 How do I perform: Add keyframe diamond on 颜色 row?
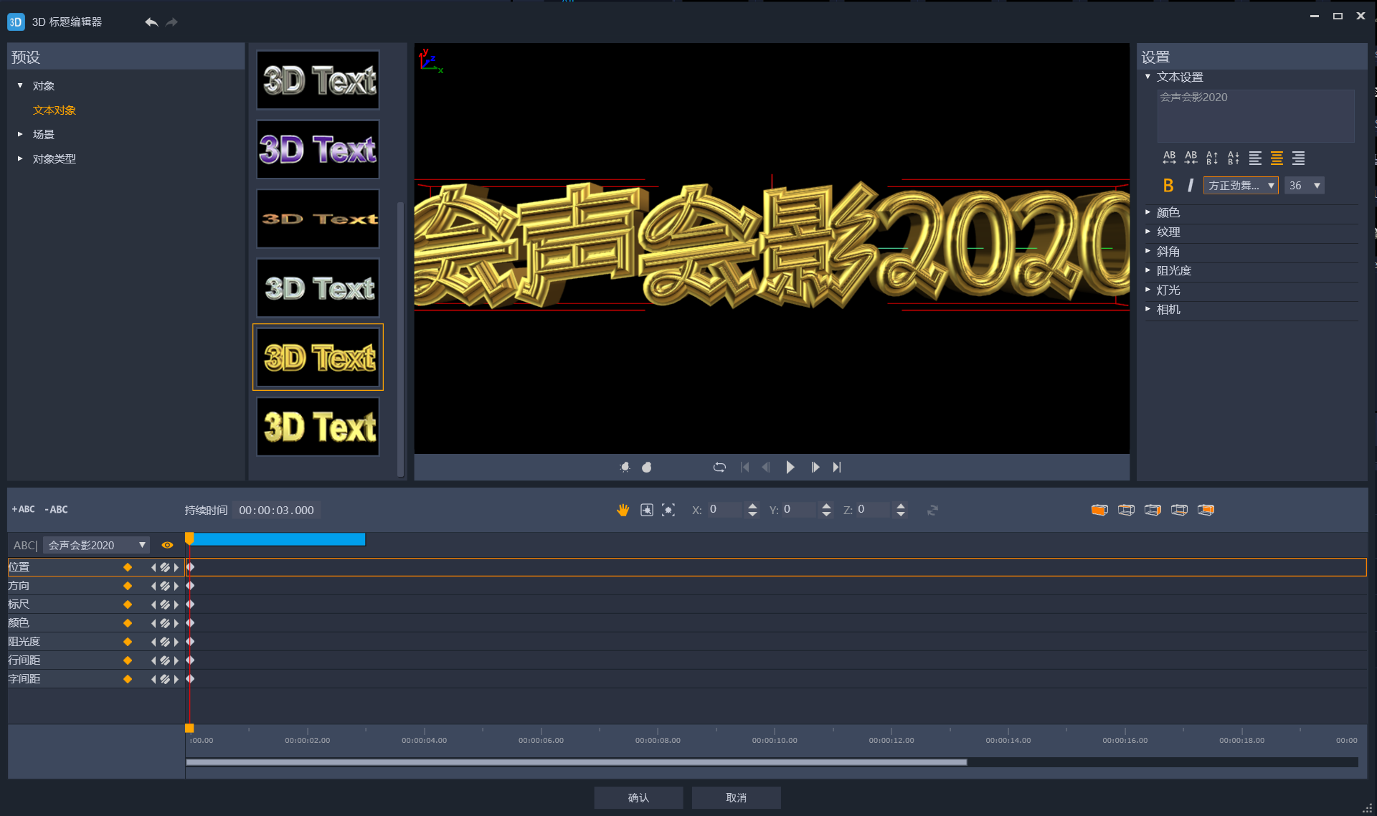pos(128,623)
